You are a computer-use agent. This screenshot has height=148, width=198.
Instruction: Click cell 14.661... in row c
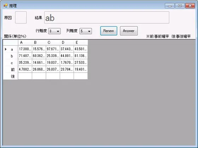pyautogui.click(x=39, y=63)
